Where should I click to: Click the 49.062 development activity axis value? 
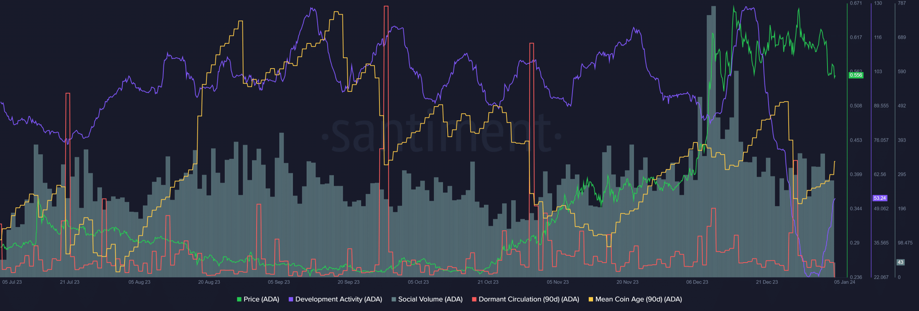pos(881,208)
